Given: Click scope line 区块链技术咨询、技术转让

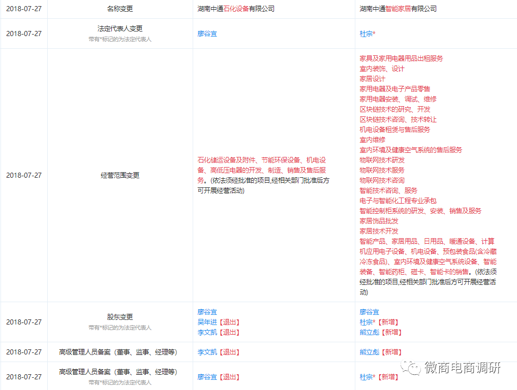Looking at the screenshot, I should pos(398,119).
